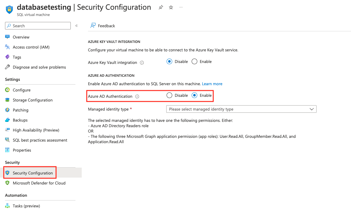Select Disable for Azure AD Authentication
The width and height of the screenshot is (351, 213).
(169, 96)
